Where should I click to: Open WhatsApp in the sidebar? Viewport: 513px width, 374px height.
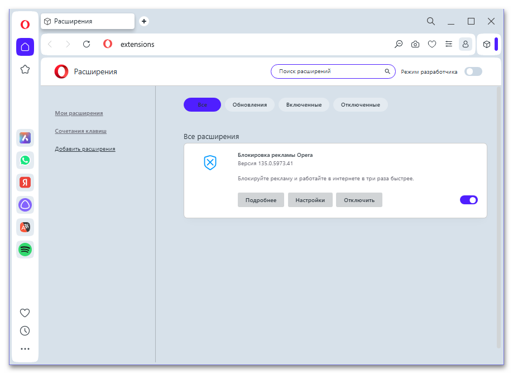click(25, 160)
